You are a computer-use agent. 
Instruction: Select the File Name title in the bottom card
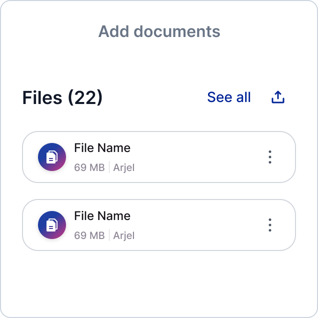[x=102, y=216]
